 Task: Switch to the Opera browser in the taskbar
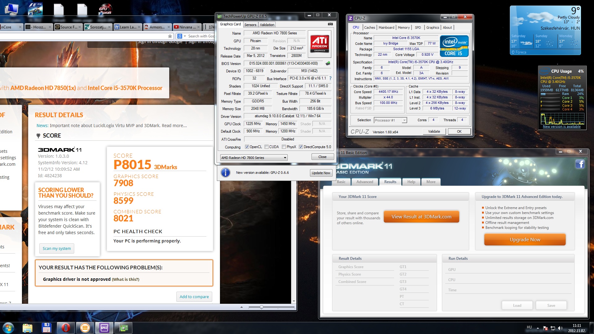click(66, 328)
